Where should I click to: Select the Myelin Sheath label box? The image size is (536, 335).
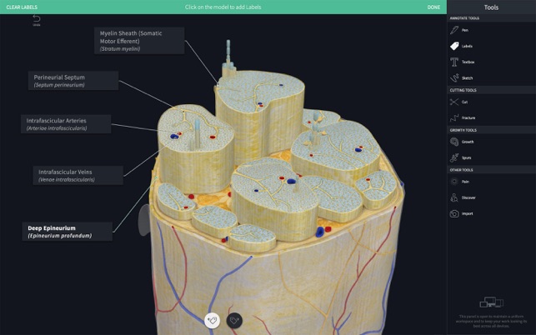click(140, 40)
